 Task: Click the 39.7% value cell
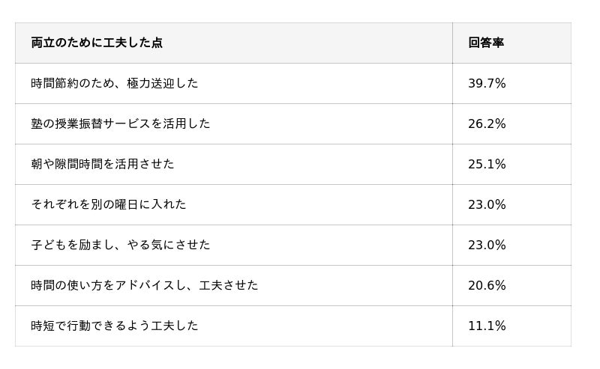click(487, 83)
